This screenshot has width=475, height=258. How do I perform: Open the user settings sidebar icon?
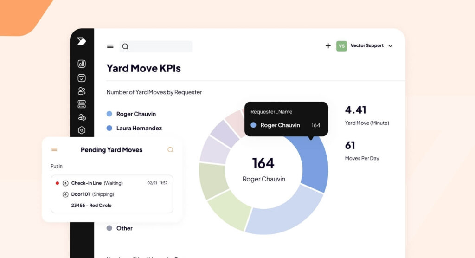tap(82, 117)
